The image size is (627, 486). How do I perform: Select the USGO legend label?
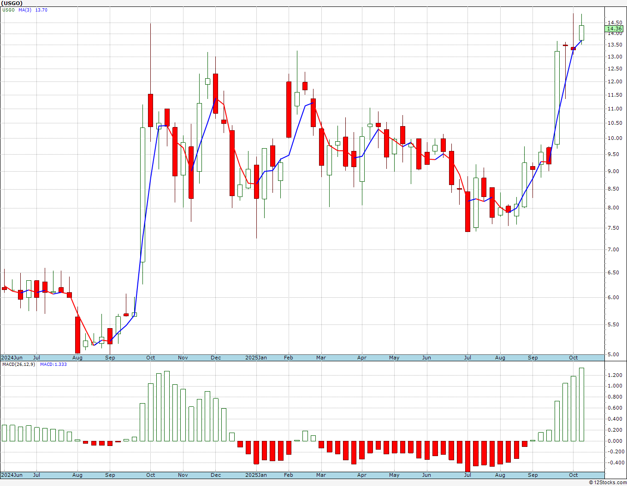click(x=8, y=10)
